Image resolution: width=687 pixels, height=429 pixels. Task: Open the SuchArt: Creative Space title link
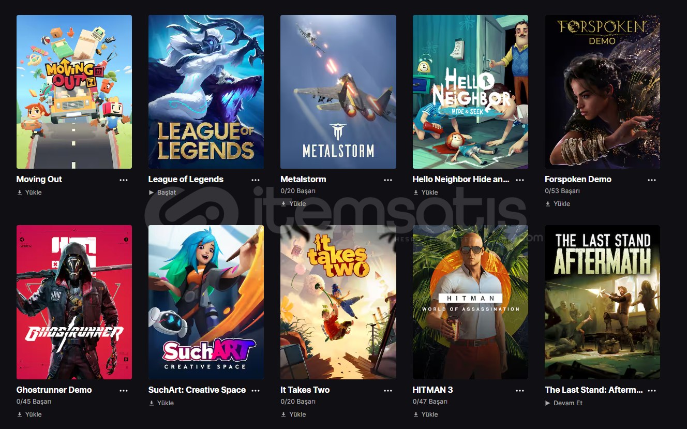tap(197, 390)
